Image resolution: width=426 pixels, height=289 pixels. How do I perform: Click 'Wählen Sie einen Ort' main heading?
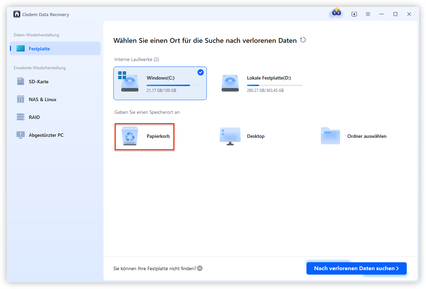point(205,40)
